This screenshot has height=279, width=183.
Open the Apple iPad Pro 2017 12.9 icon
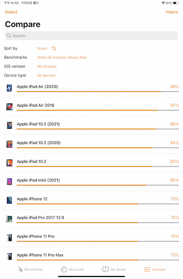(x=9, y=219)
